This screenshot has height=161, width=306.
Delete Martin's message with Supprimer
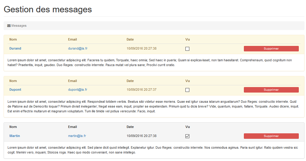271,136
